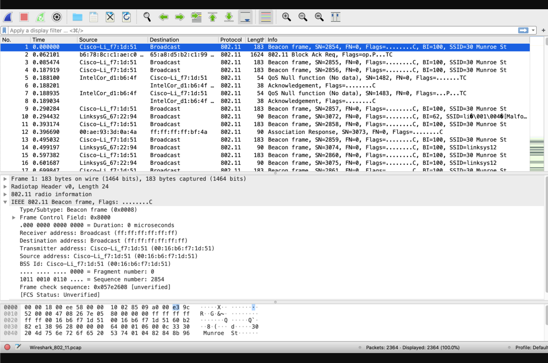The height and width of the screenshot is (363, 548).
Task: Go forward in packet history arrow
Action: tap(180, 17)
